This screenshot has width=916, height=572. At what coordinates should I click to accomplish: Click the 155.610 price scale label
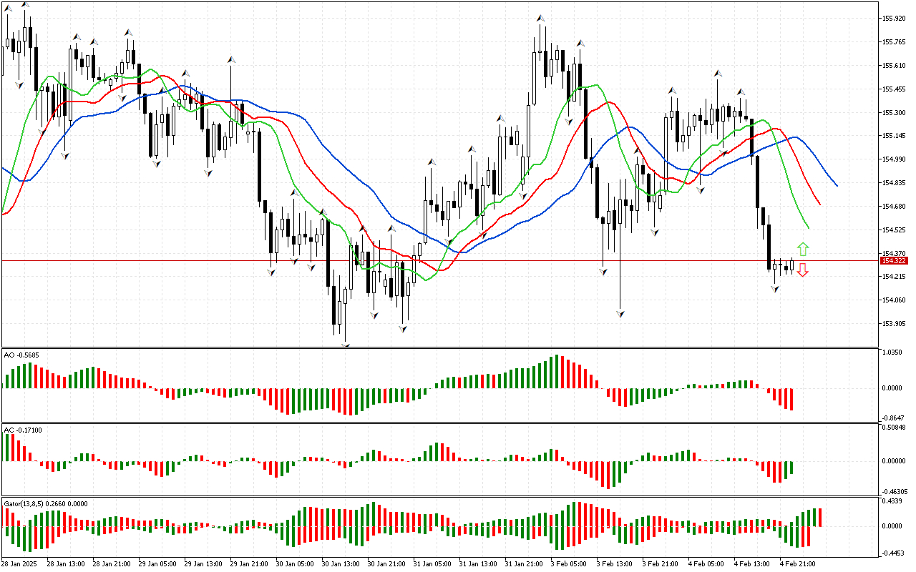point(894,66)
